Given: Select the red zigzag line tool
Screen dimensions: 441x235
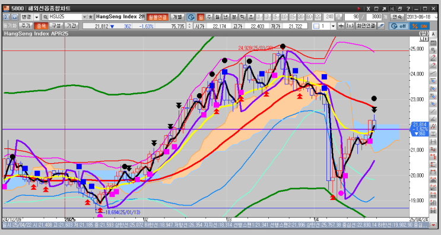Looking at the screenshot, I should tap(433, 126).
